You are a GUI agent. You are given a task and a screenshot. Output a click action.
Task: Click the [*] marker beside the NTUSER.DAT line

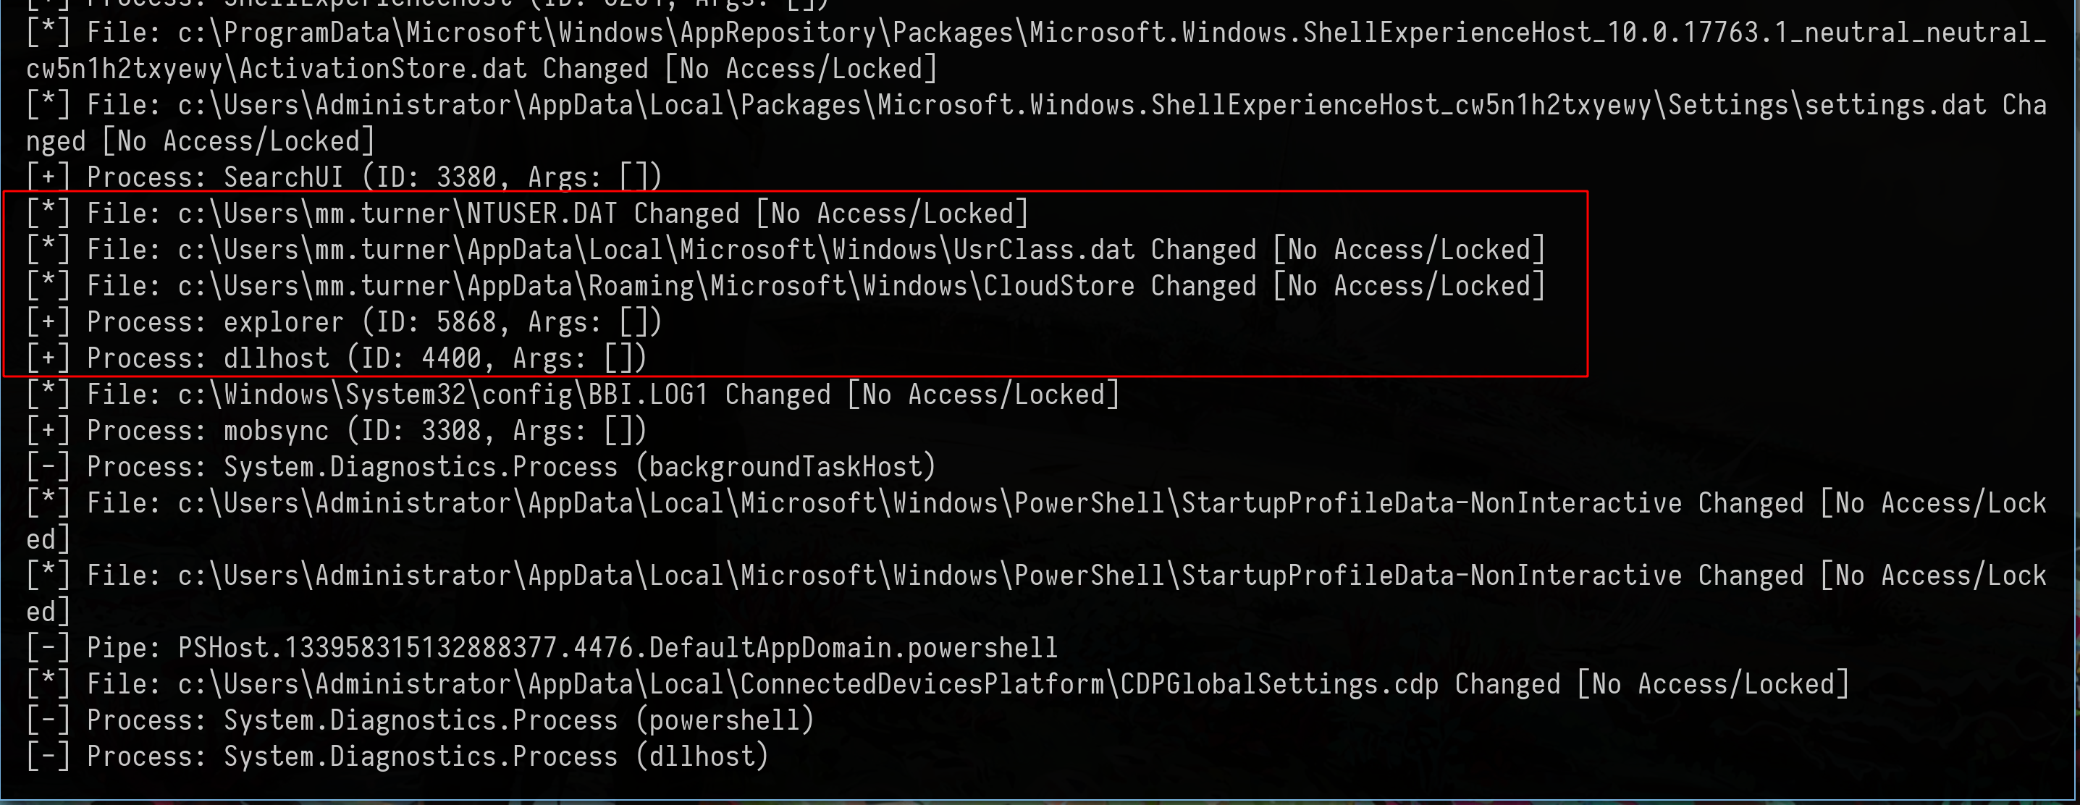point(48,214)
